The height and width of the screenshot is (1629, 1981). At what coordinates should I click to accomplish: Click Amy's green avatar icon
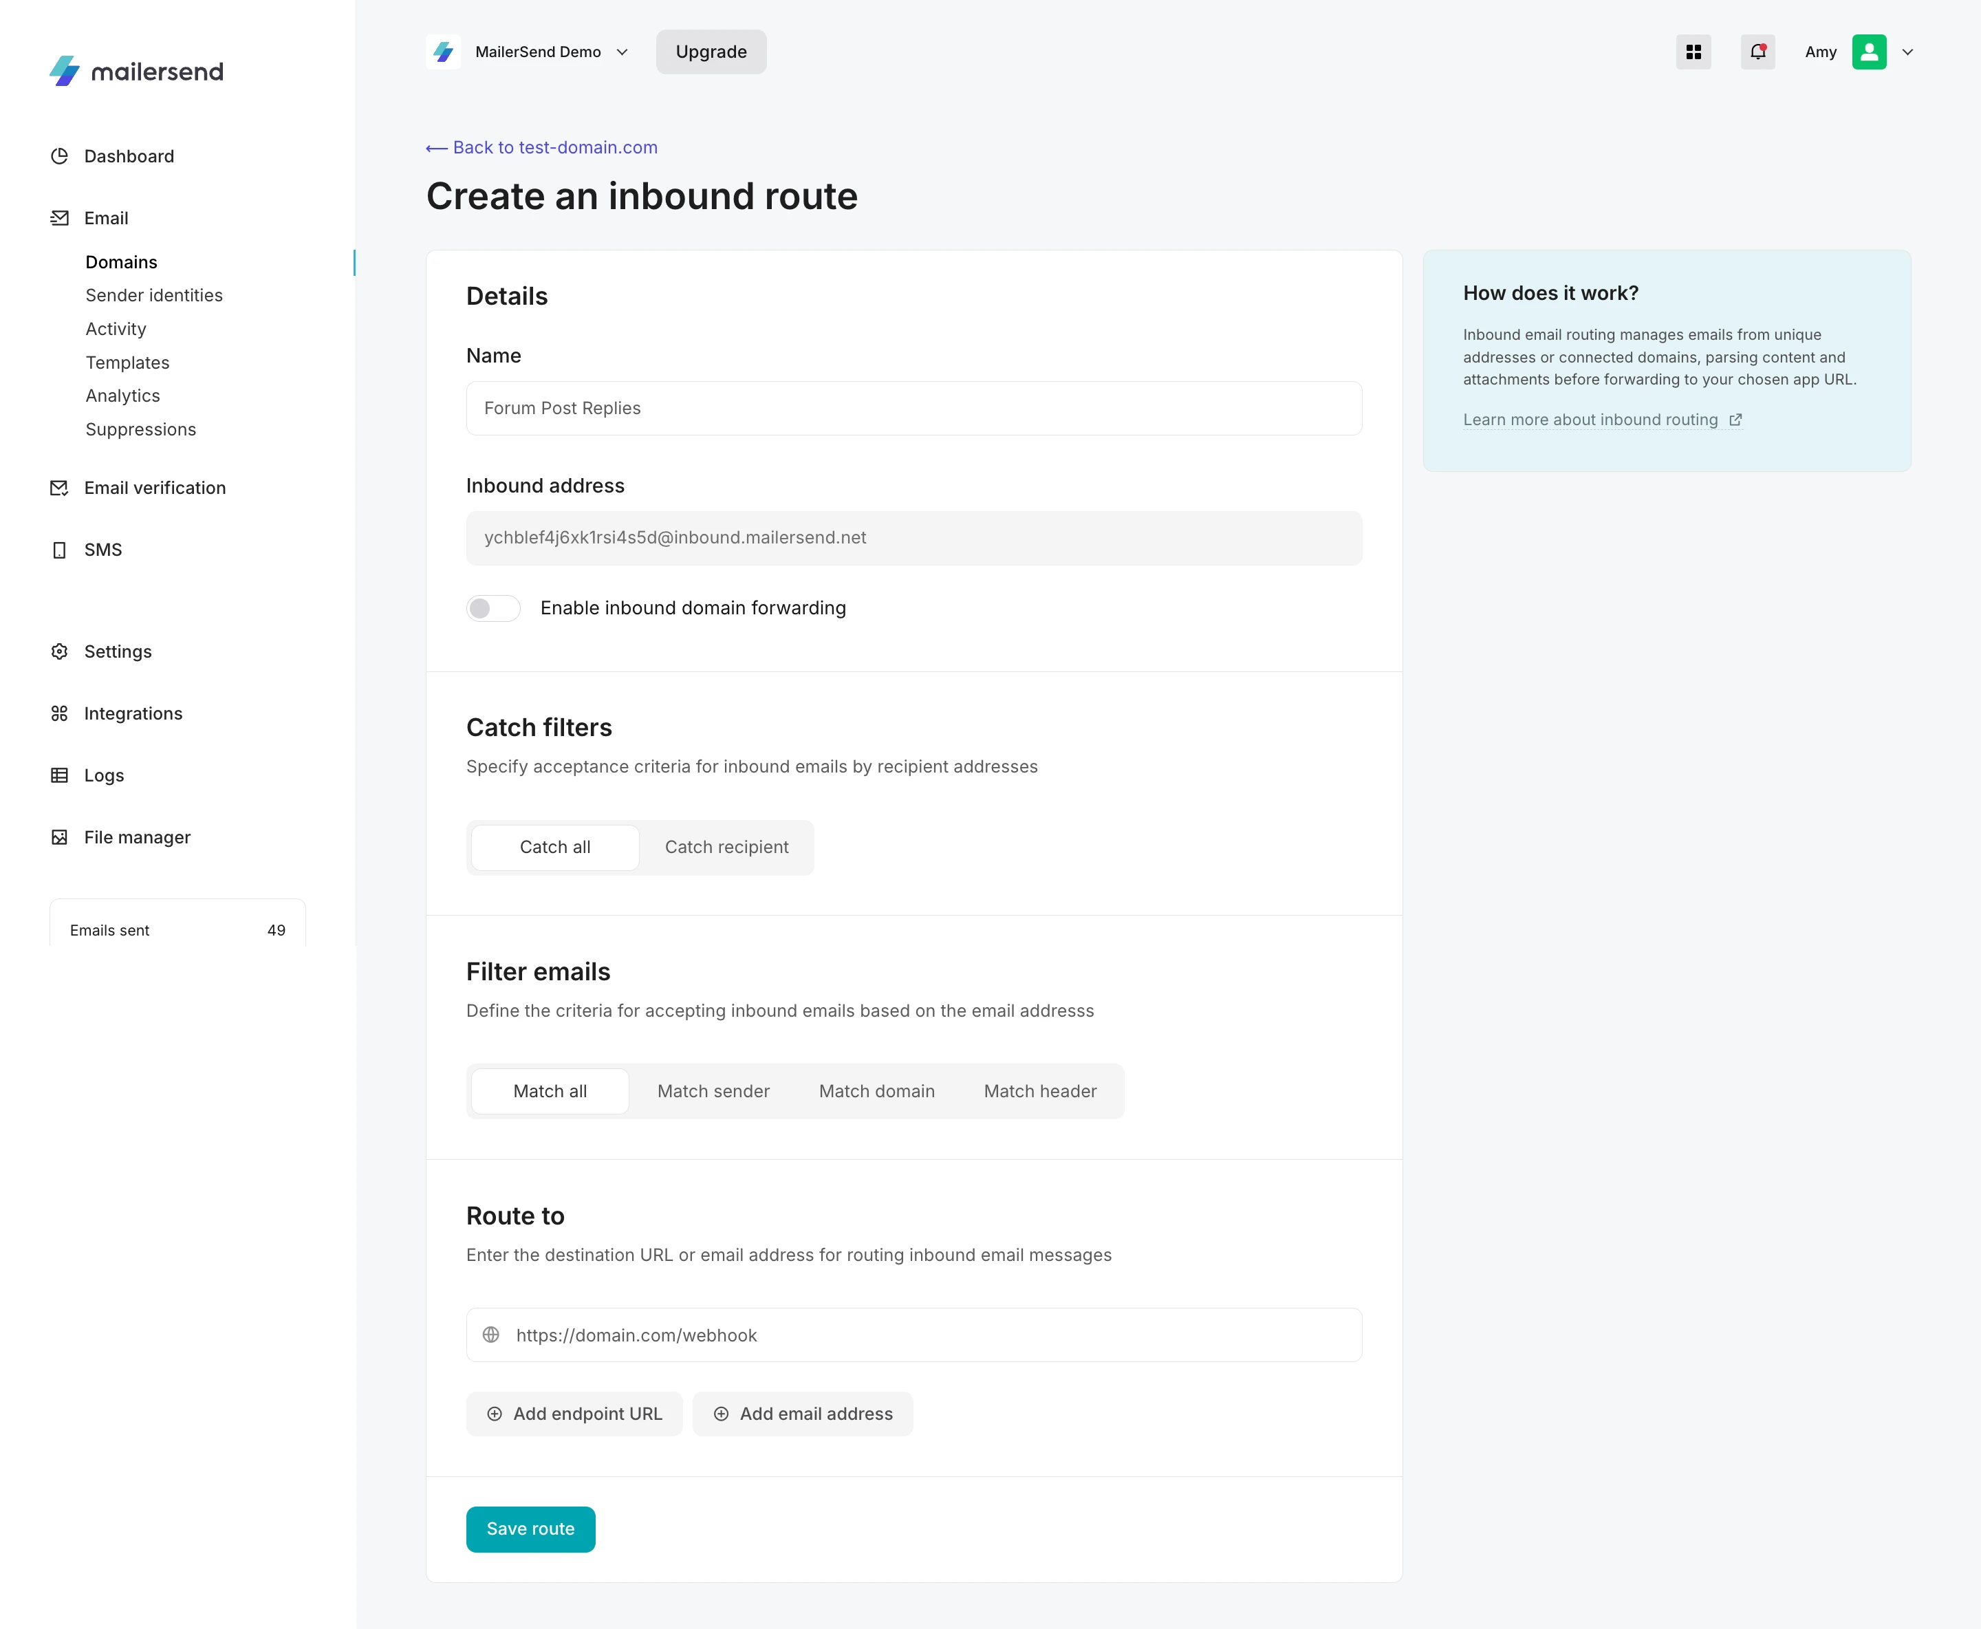[x=1868, y=52]
